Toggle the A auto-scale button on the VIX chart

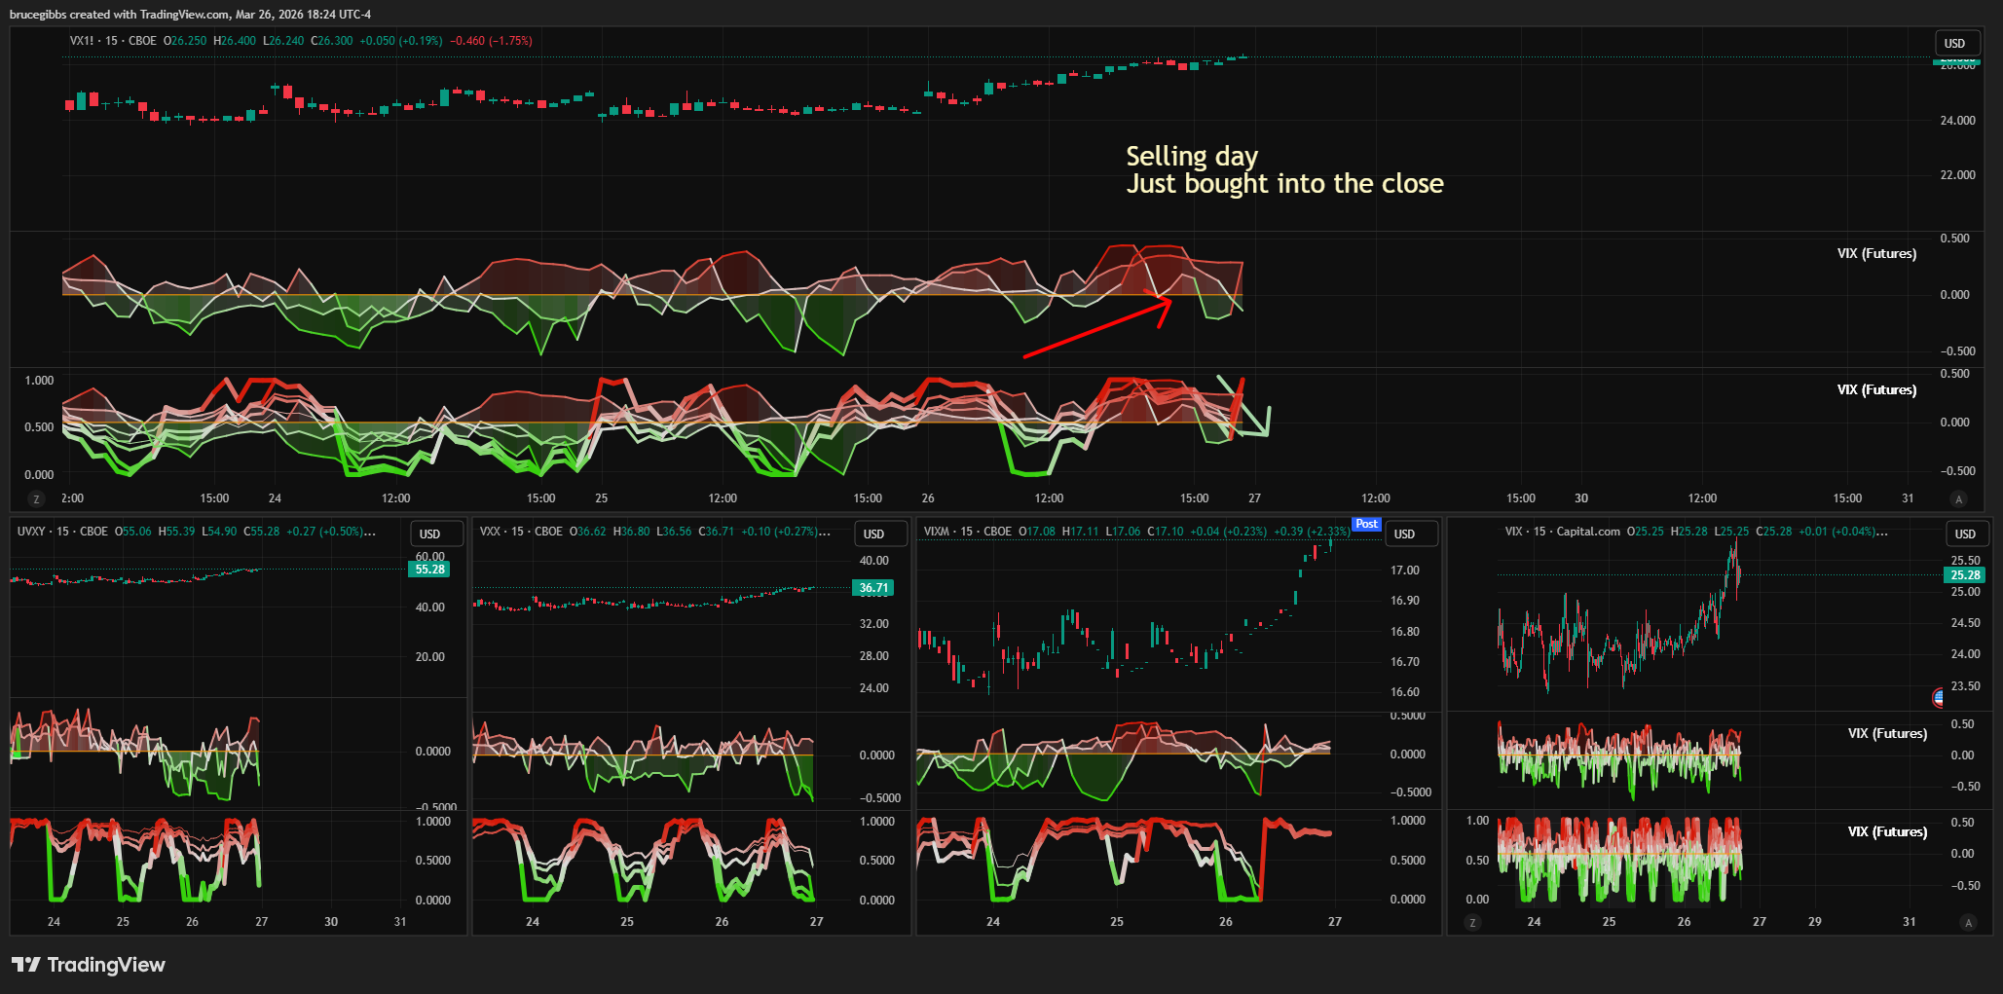pos(1968,923)
